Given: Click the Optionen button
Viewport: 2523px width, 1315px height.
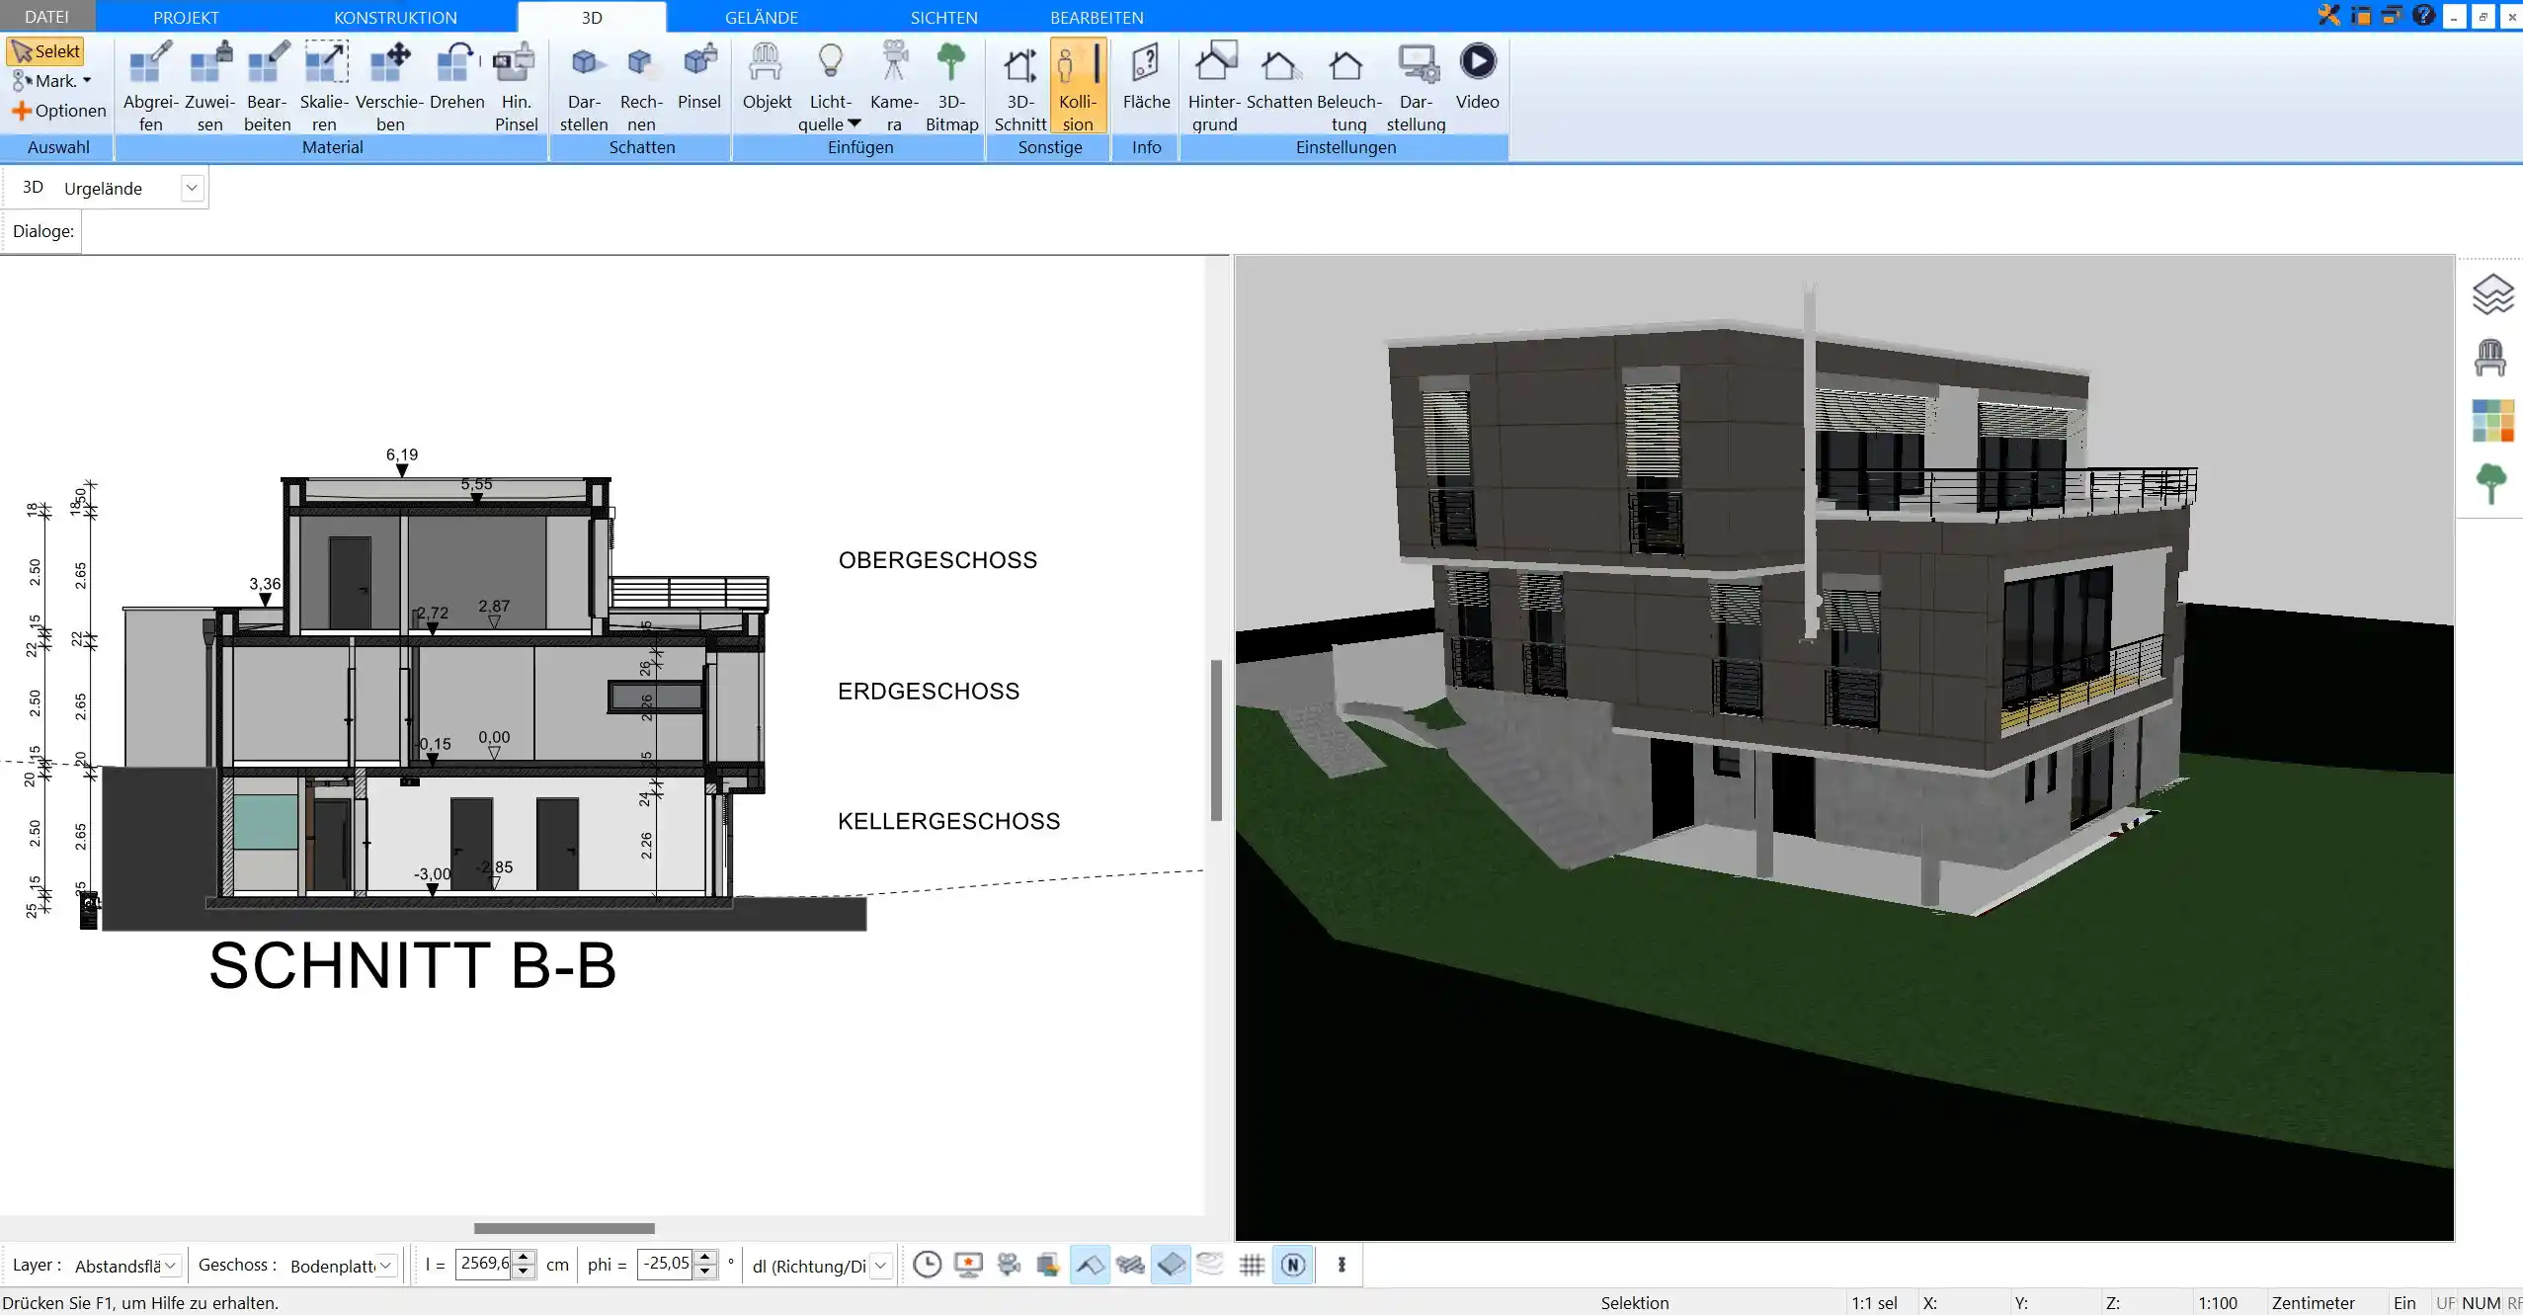Looking at the screenshot, I should pos(58,110).
